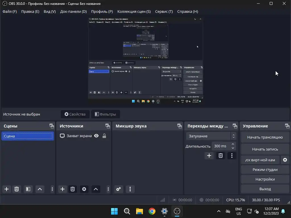Open the Док-панели (D) menu
The image size is (291, 218).
pos(74,11)
